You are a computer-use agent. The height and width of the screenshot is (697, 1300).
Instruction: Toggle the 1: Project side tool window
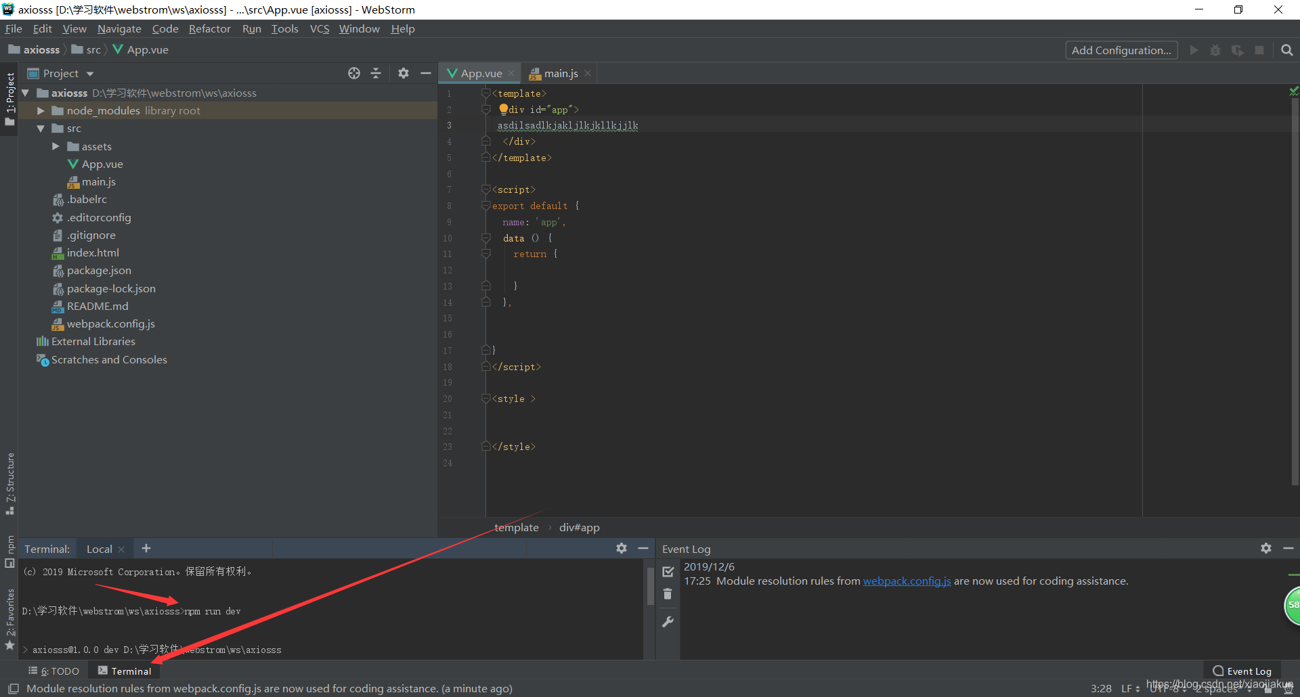pos(10,99)
